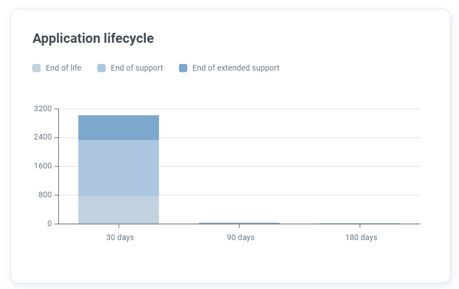Toggle the End of life legend swatch
This screenshot has height=289, width=459.
click(37, 68)
